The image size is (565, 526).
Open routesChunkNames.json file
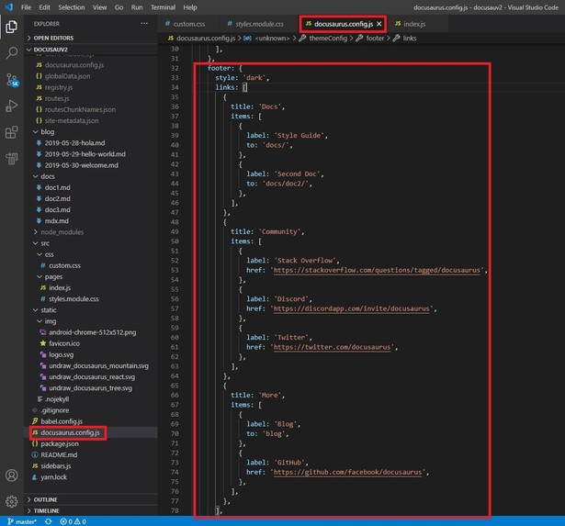coord(80,109)
